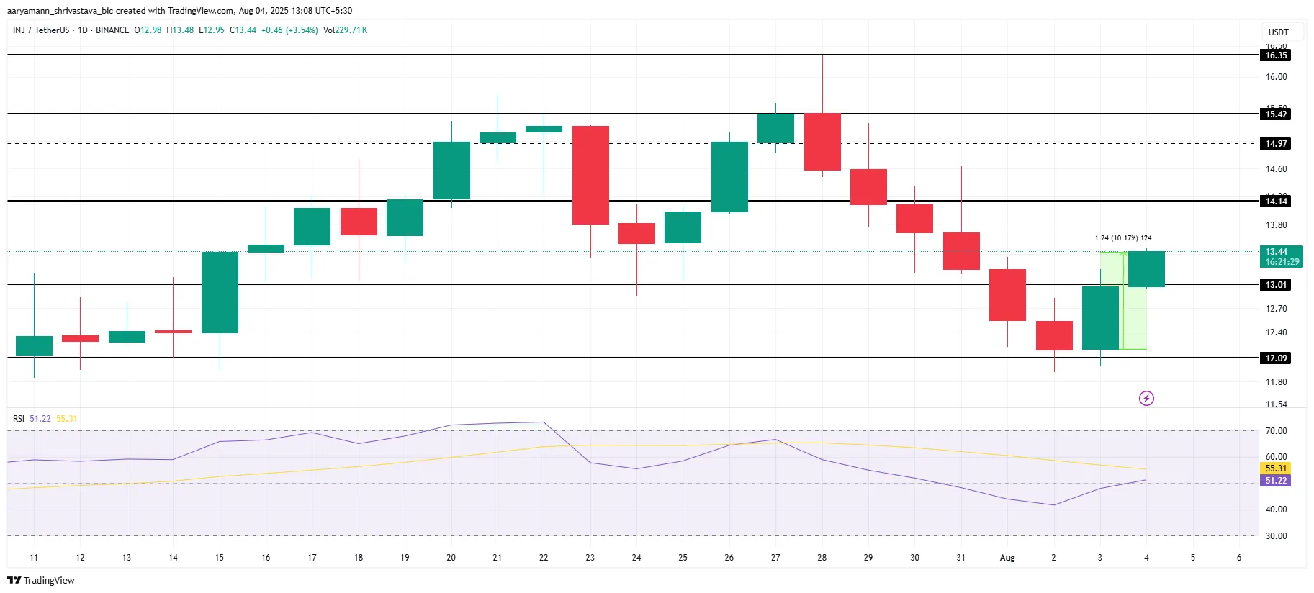Click the 13.01 support level label

[x=1276, y=284]
